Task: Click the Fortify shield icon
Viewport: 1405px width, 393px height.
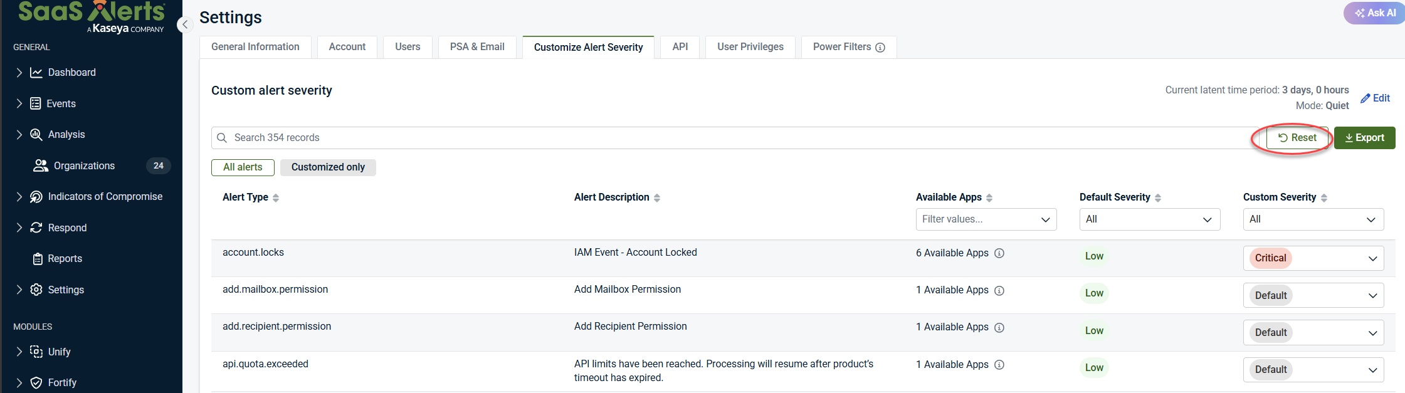Action: [36, 383]
